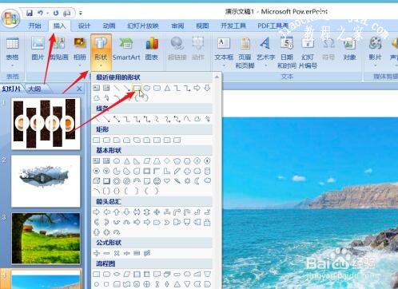
Task: Select slide 1 coffee thumbnail
Action: 46,124
